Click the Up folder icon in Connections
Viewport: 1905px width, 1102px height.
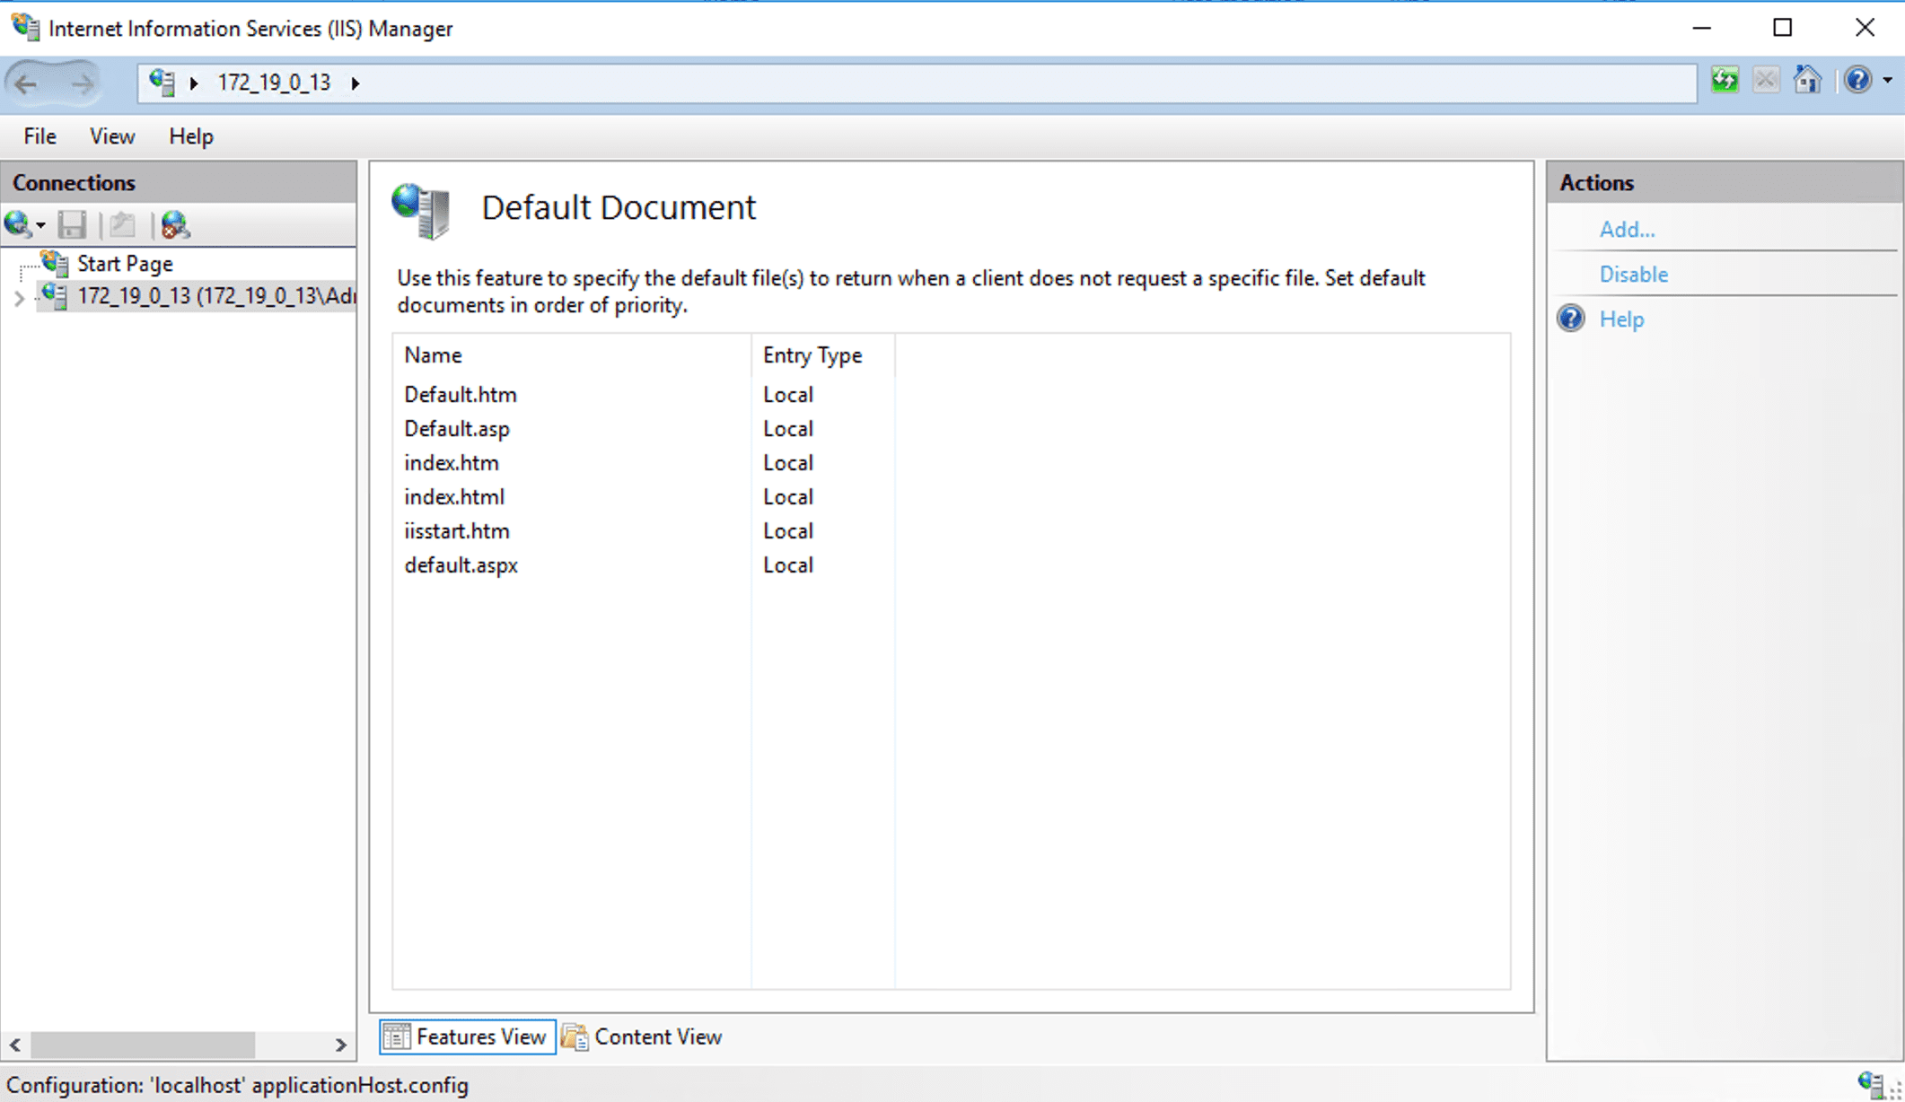[122, 224]
